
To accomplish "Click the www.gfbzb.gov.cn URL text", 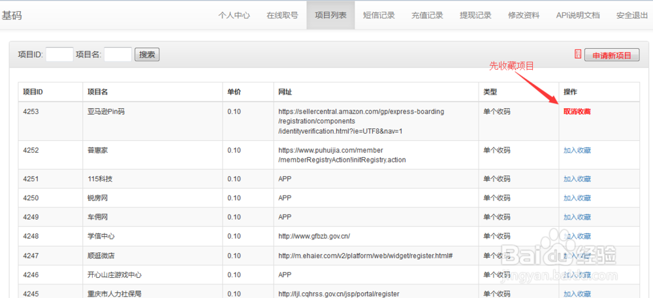I will pyautogui.click(x=314, y=237).
